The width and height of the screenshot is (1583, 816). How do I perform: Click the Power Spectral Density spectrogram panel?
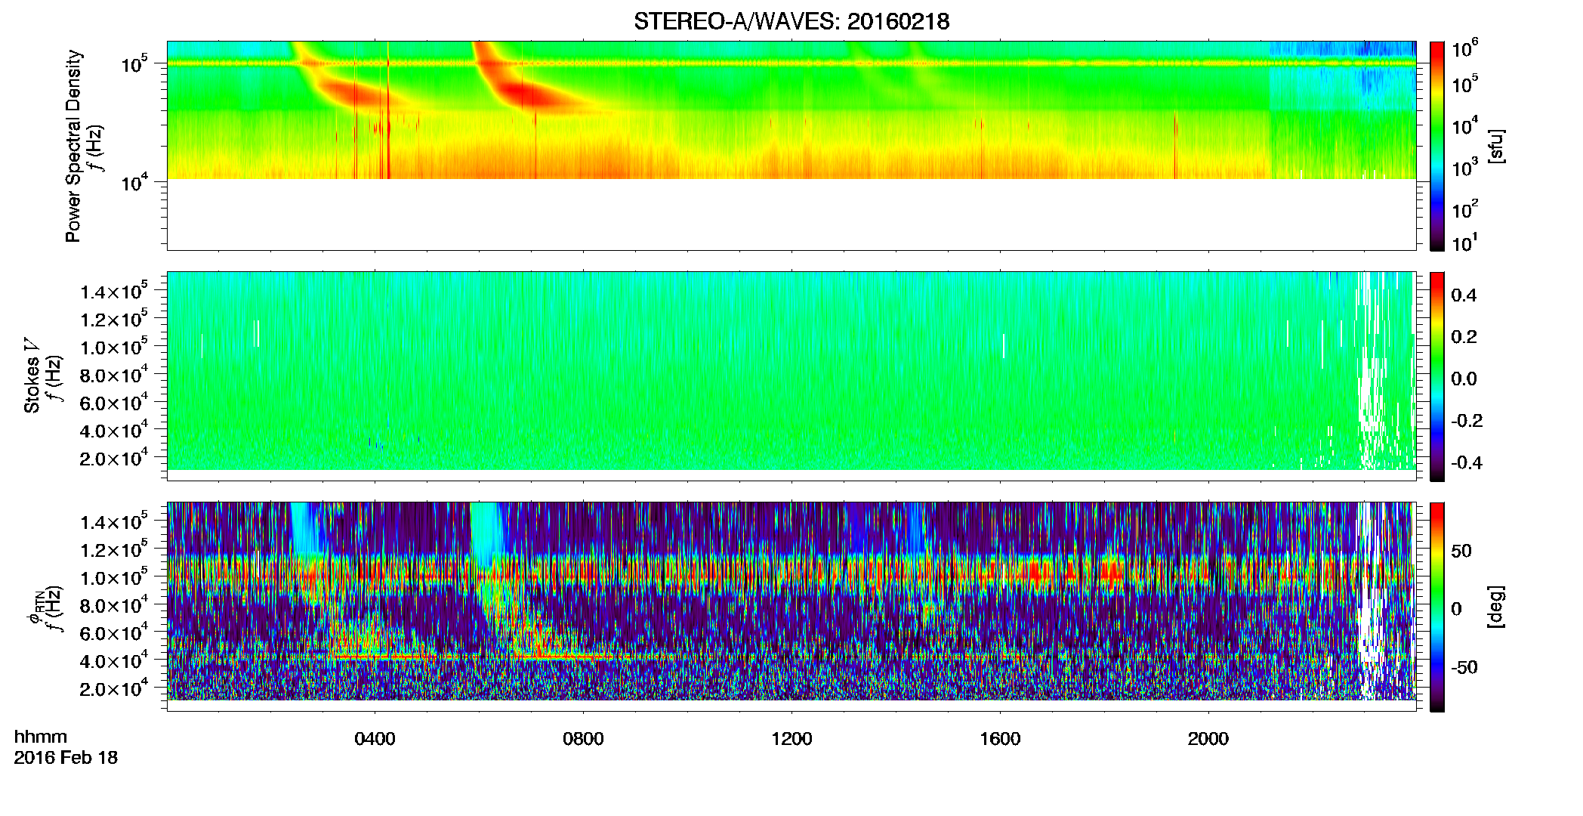791,146
